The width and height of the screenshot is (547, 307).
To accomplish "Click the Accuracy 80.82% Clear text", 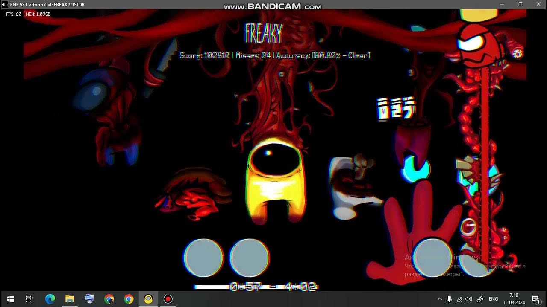I will (x=323, y=55).
